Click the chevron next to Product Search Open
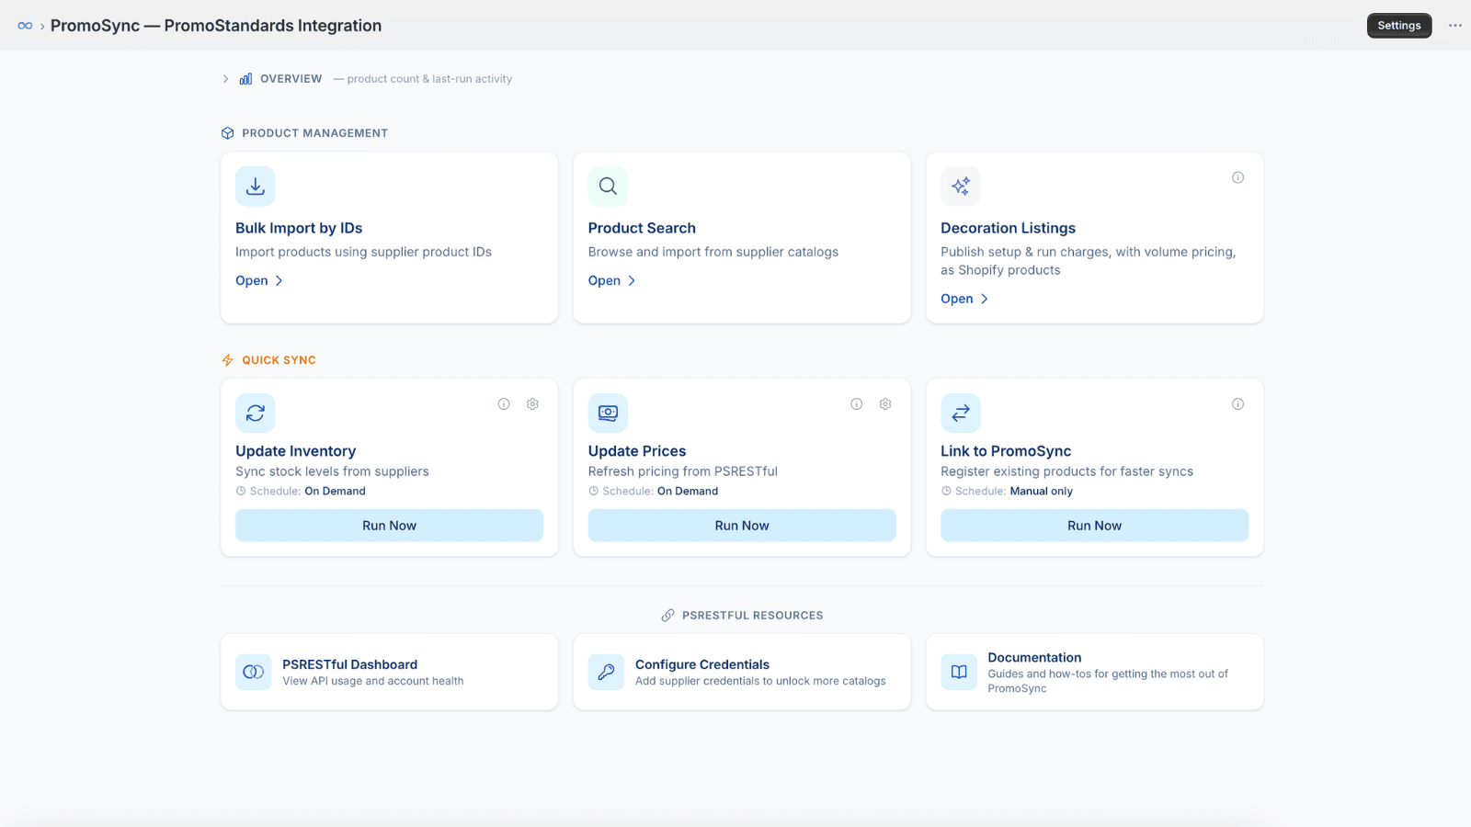Image resolution: width=1471 pixels, height=827 pixels. [632, 281]
